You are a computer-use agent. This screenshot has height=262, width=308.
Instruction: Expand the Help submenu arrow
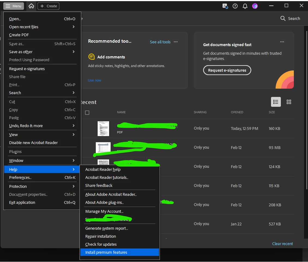(x=74, y=169)
